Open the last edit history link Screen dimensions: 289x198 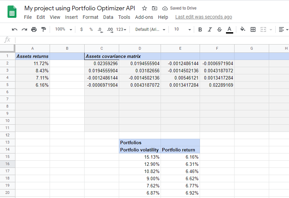point(204,17)
